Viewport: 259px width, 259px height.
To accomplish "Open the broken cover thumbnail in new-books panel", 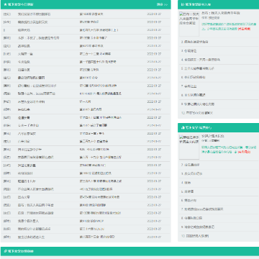I will [x=189, y=24].
